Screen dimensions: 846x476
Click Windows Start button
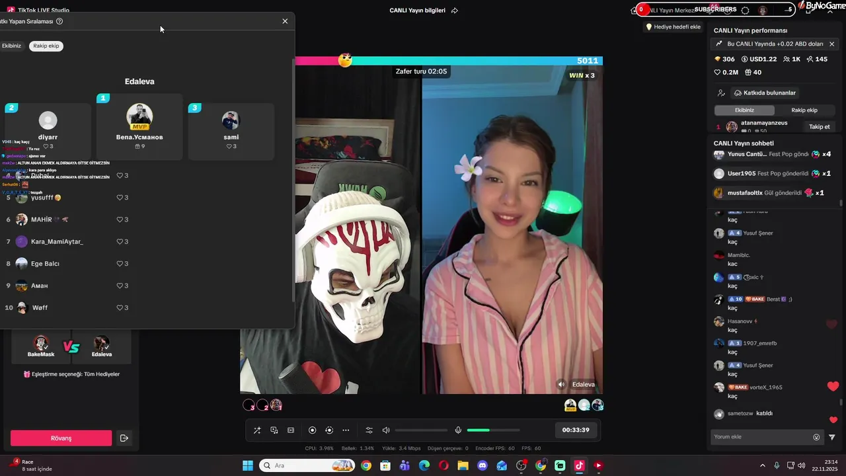[248, 465]
